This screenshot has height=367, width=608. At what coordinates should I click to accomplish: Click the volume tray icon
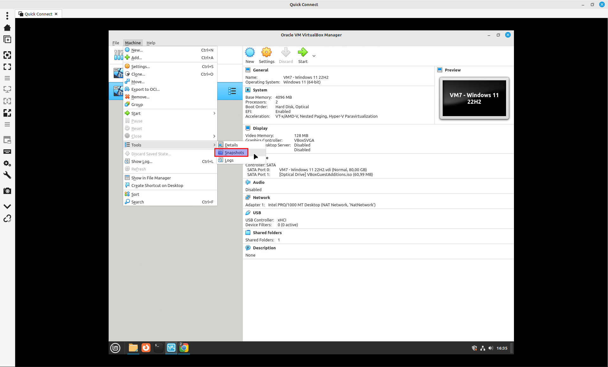pos(491,348)
